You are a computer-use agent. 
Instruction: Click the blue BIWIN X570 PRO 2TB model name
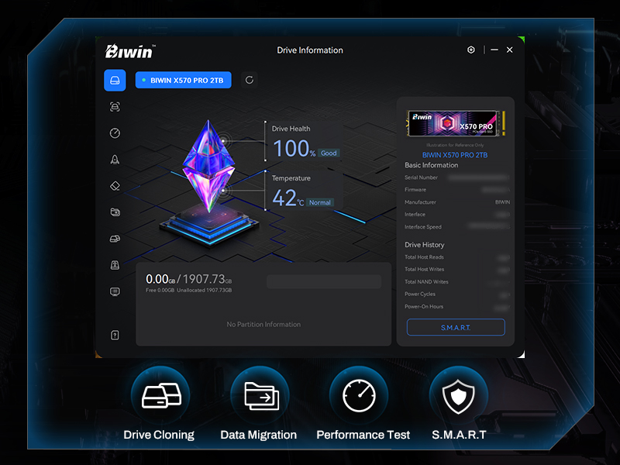pos(455,155)
